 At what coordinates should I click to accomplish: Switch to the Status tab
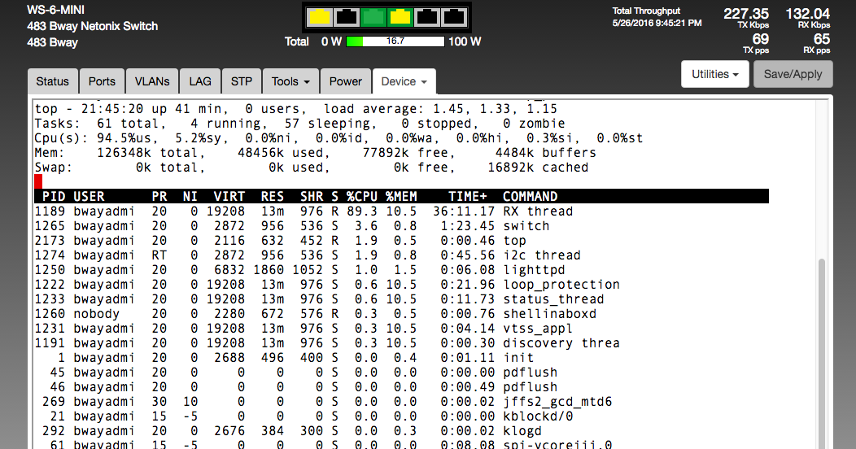tap(53, 81)
